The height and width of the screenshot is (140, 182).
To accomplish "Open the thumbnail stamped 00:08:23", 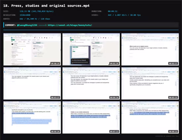I will 150,118.
